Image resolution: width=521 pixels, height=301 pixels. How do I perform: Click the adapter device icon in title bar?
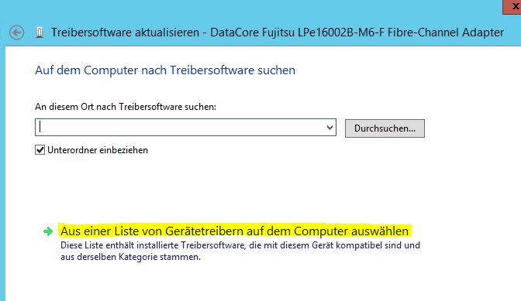[x=40, y=32]
